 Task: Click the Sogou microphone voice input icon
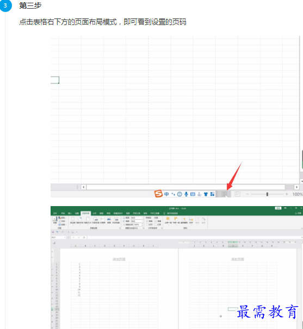click(186, 194)
